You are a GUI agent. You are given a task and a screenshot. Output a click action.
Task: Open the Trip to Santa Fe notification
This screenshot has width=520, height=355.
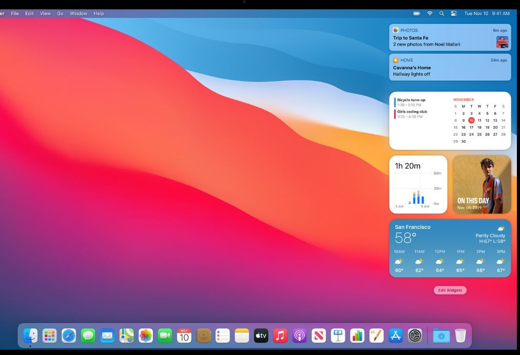click(x=450, y=38)
